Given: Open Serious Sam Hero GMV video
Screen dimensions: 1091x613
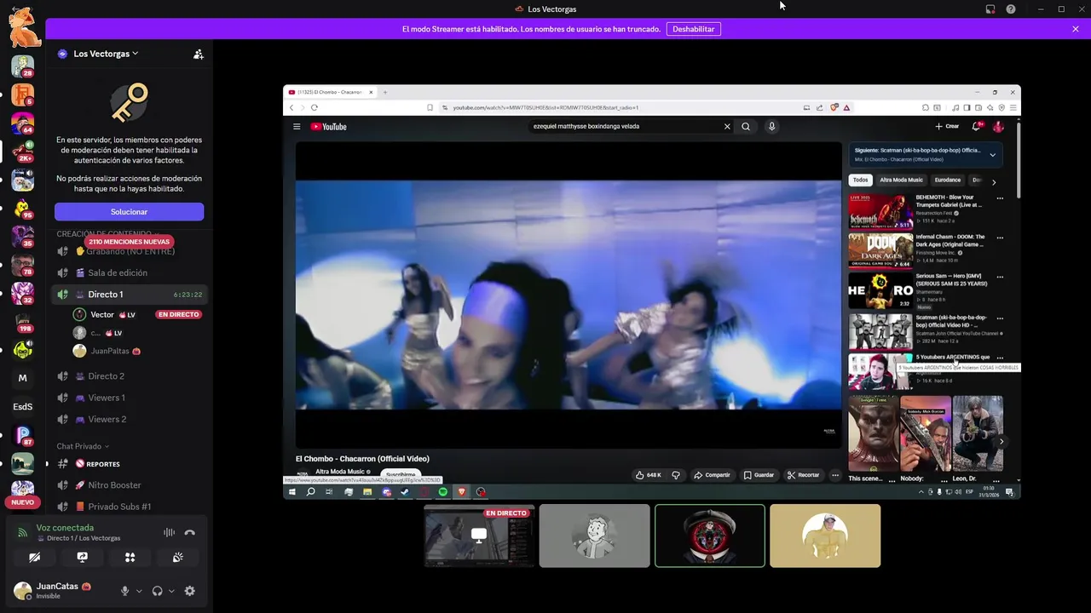Looking at the screenshot, I should [x=924, y=290].
